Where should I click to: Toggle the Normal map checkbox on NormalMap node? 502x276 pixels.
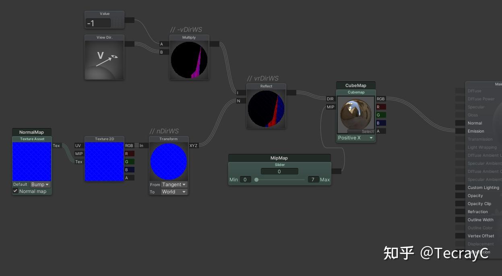[15, 191]
